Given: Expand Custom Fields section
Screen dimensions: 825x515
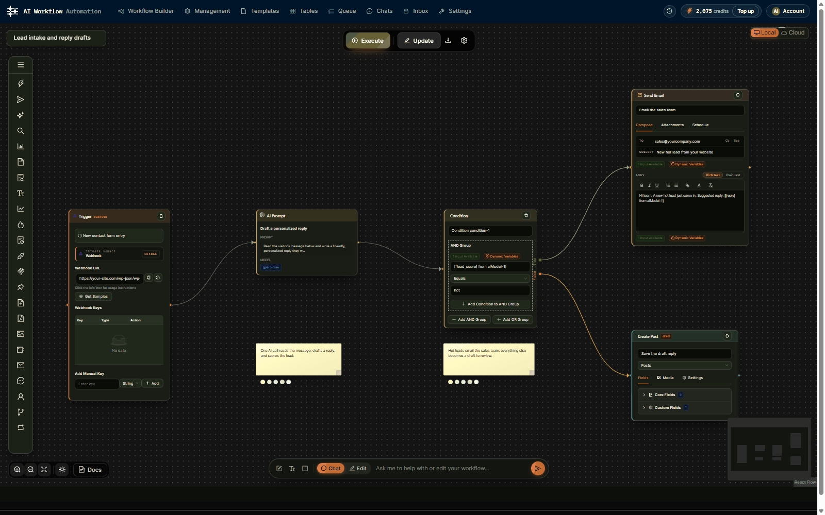Looking at the screenshot, I should pyautogui.click(x=684, y=407).
